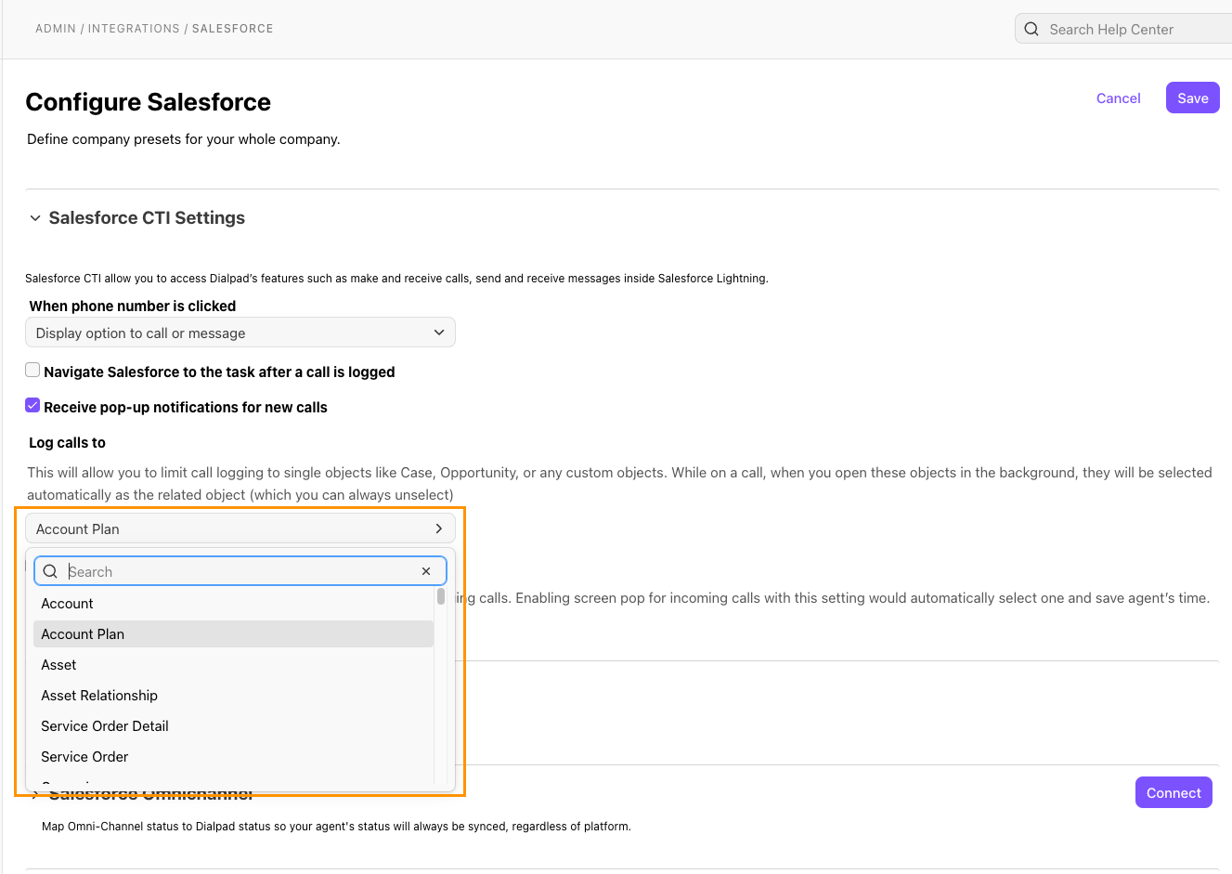Collapse the Salesforce CTI Settings section
This screenshot has width=1232, height=874.
35,218
